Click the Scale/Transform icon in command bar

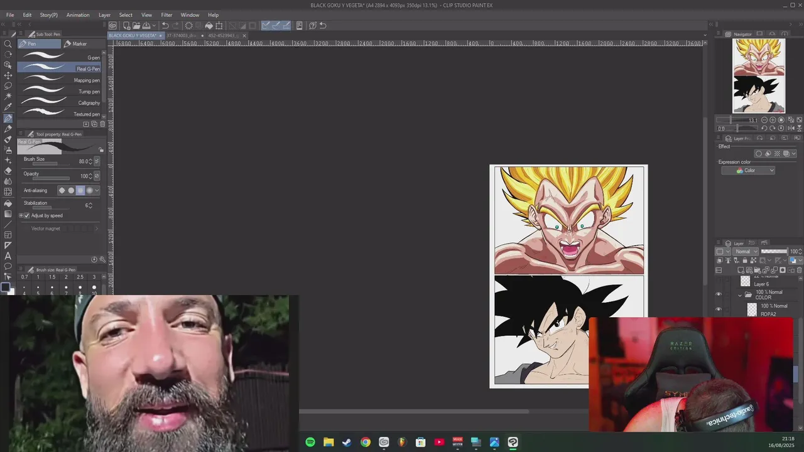coord(219,26)
